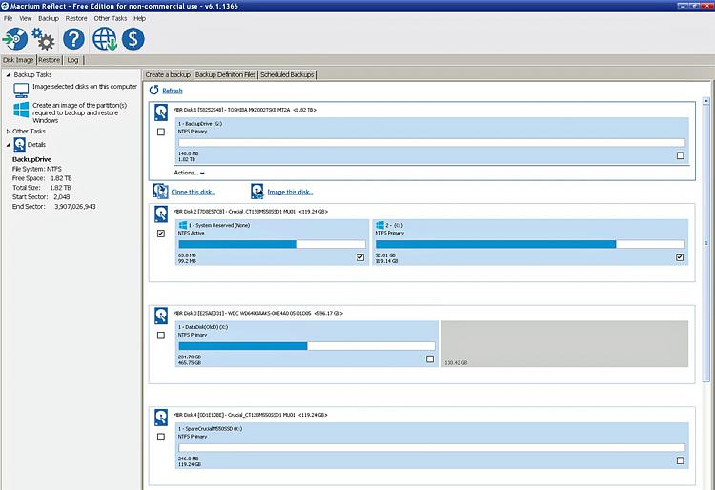The width and height of the screenshot is (715, 490).
Task: Check the SpareCrucialM550SSD partition checkbox
Action: tap(681, 460)
